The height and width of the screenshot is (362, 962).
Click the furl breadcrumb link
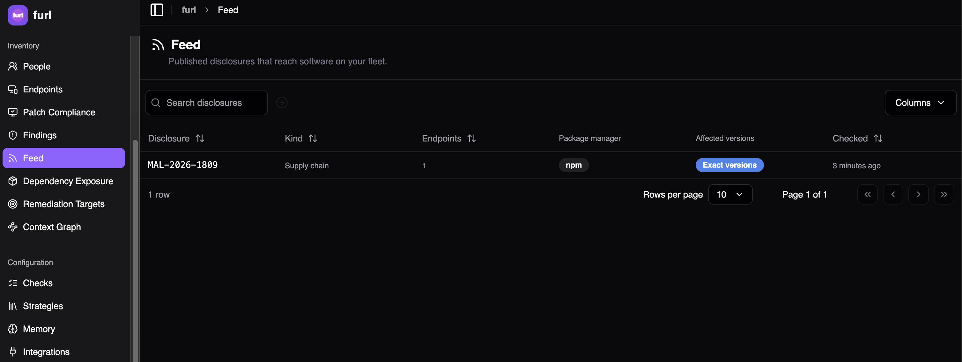coord(189,10)
